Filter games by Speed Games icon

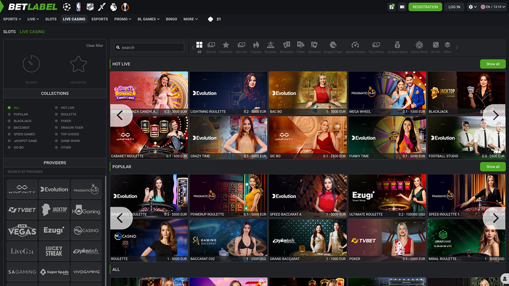(355, 47)
